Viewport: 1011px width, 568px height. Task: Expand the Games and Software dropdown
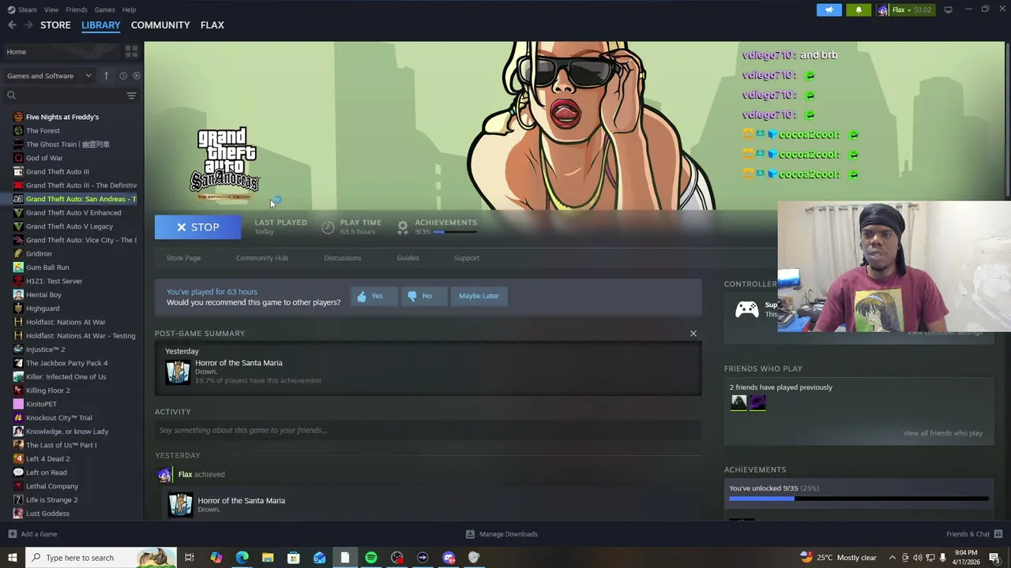[49, 76]
